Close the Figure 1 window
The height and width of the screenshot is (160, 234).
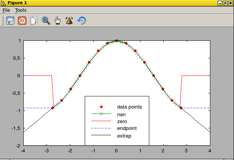click(x=231, y=3)
